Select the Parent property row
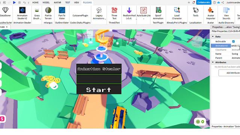 pyautogui.click(x=225, y=58)
